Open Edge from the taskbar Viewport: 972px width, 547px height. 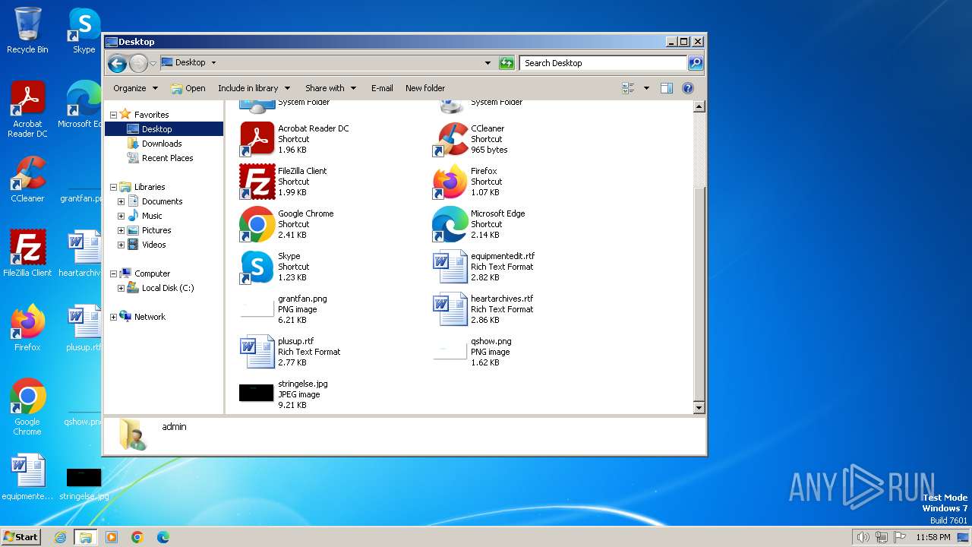163,537
